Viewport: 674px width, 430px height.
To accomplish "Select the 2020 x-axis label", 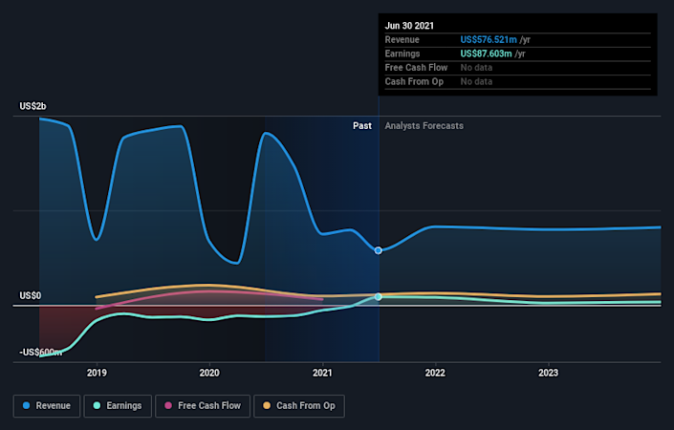I will (209, 373).
